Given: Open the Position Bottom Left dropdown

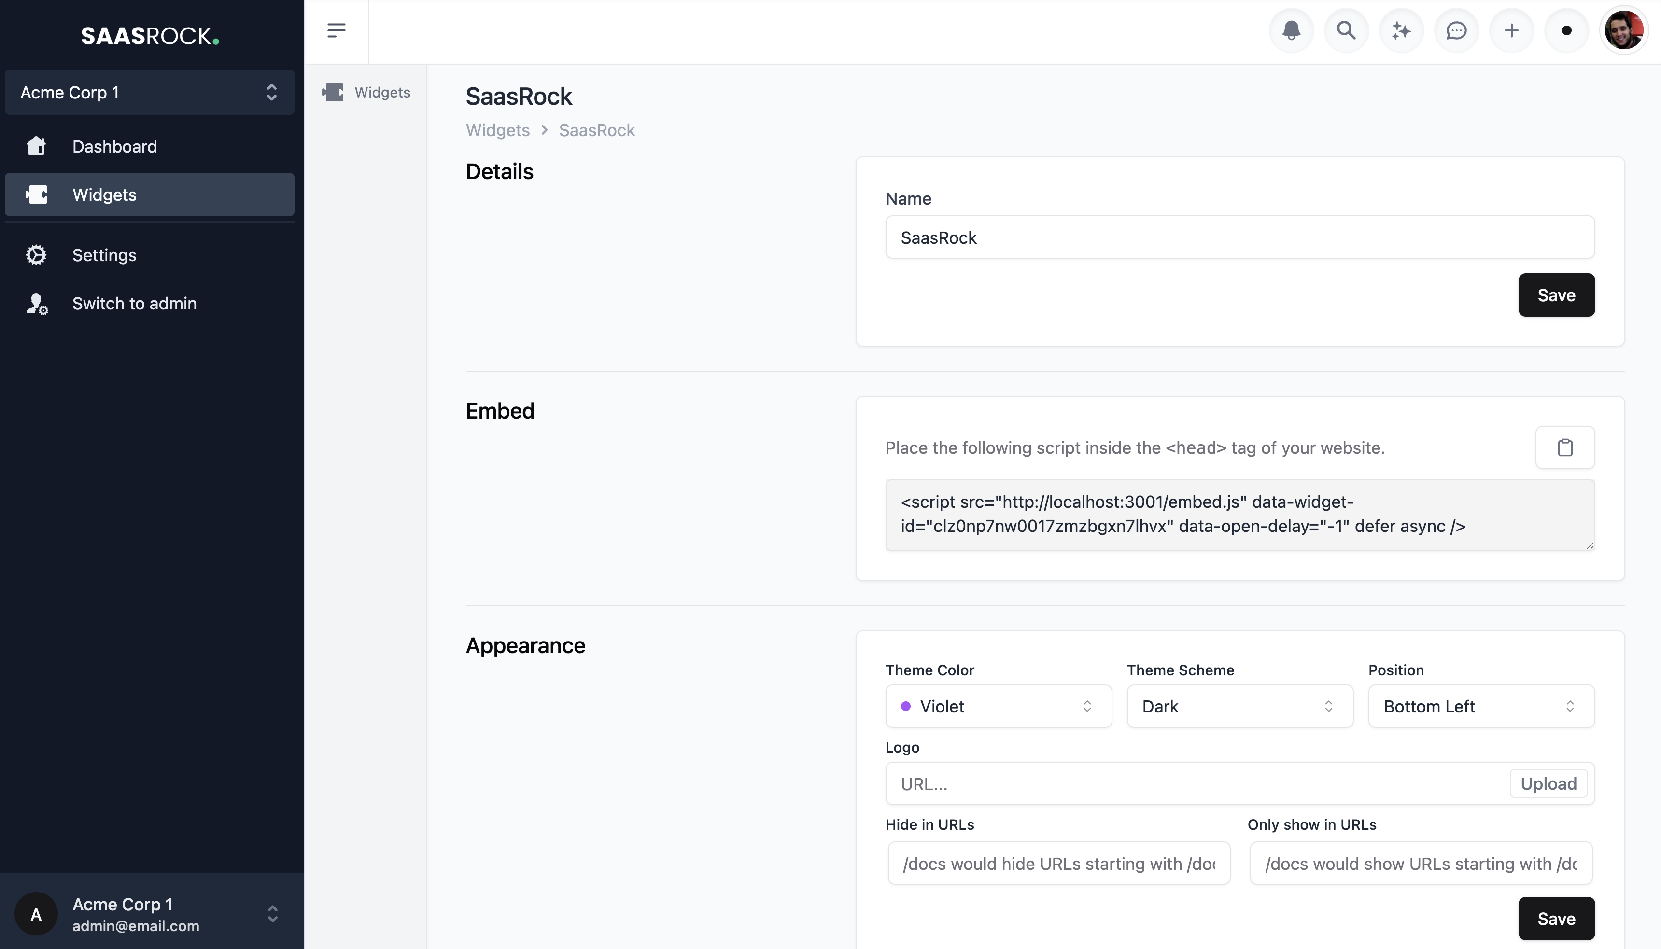Looking at the screenshot, I should (1481, 706).
